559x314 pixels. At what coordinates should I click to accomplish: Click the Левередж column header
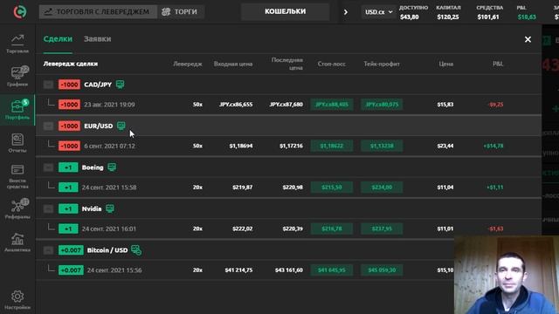(x=188, y=64)
